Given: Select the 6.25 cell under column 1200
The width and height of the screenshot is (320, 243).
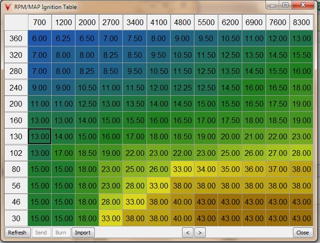Looking at the screenshot, I should coord(64,38).
